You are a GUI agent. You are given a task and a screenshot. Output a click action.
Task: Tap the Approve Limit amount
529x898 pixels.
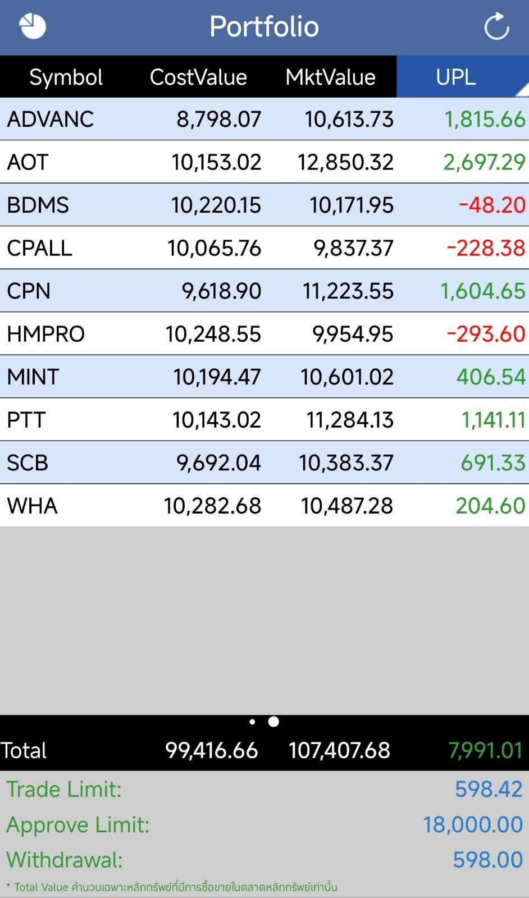[473, 824]
